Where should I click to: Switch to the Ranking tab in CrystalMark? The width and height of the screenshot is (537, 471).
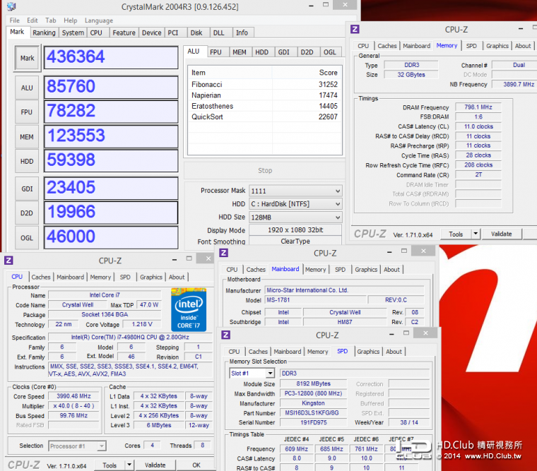click(x=44, y=32)
